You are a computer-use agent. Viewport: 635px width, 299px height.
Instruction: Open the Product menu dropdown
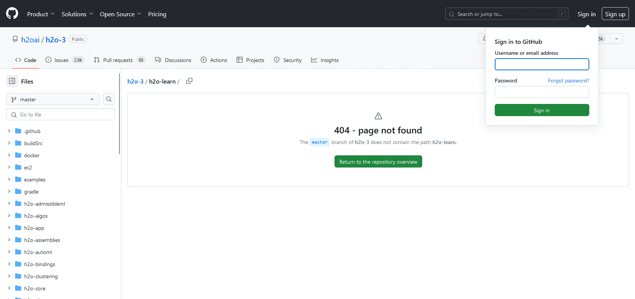coord(41,14)
